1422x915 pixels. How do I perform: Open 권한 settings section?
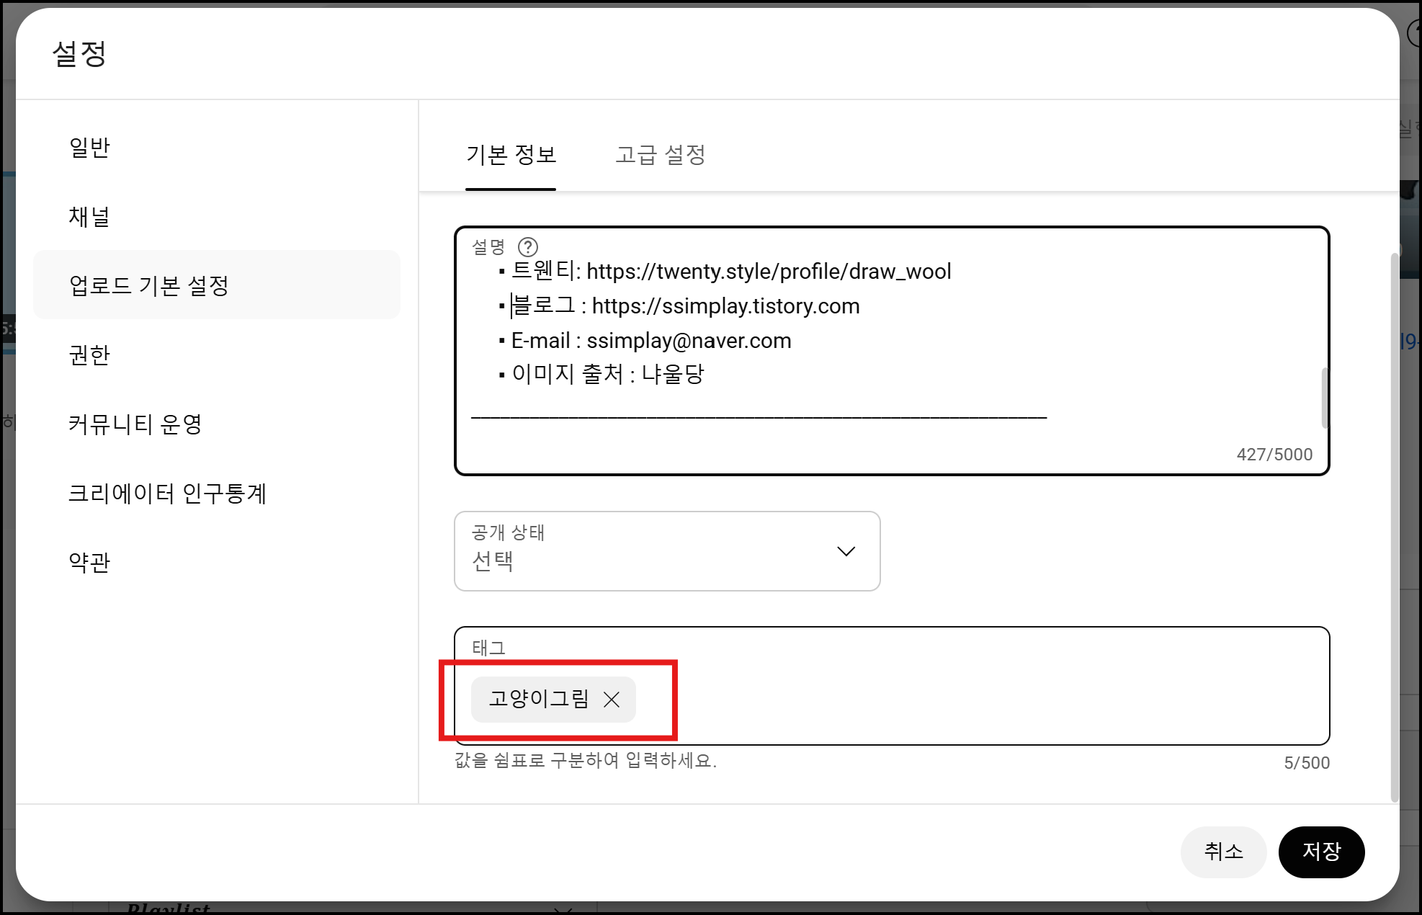(89, 354)
